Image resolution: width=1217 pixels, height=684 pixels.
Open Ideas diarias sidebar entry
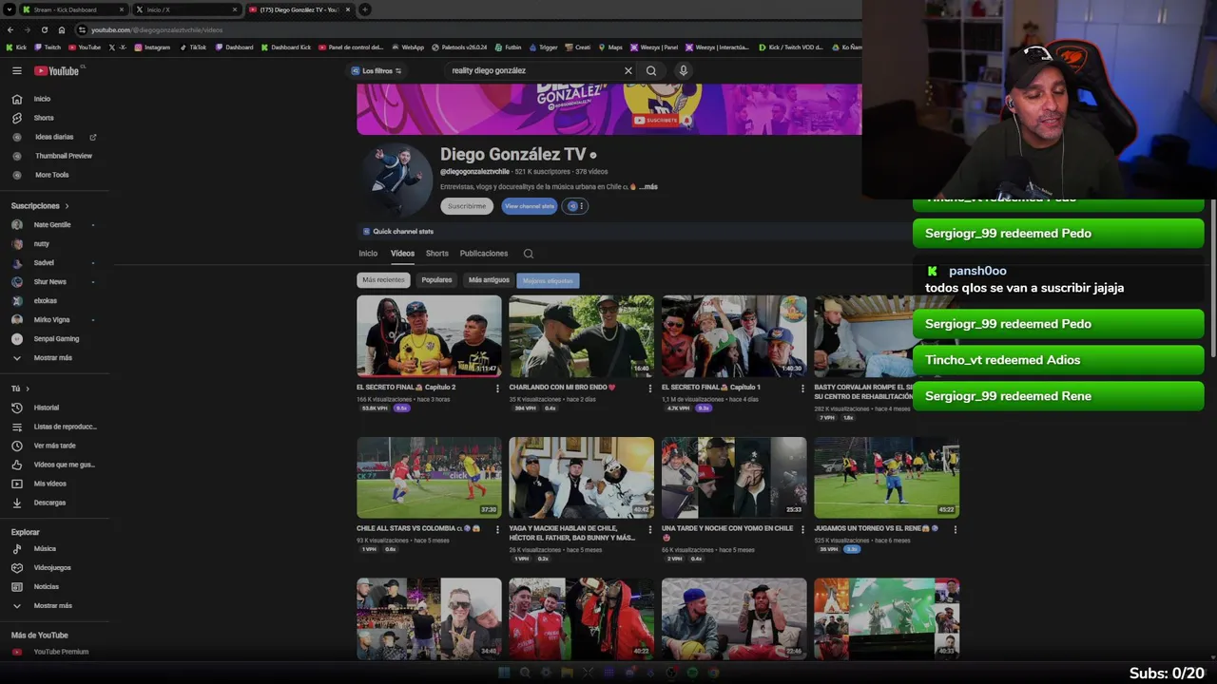[53, 137]
